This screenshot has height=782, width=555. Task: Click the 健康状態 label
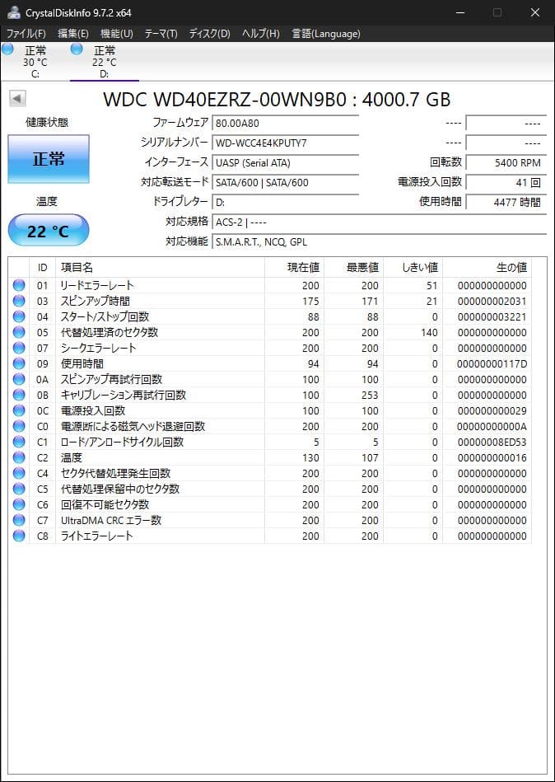[x=47, y=122]
